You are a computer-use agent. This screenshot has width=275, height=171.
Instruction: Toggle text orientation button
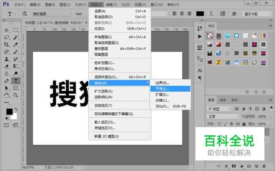pos(25,14)
